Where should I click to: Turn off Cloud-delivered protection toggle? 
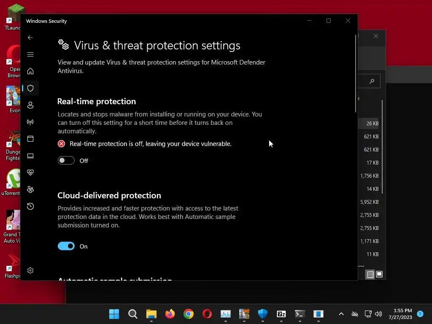(x=66, y=246)
